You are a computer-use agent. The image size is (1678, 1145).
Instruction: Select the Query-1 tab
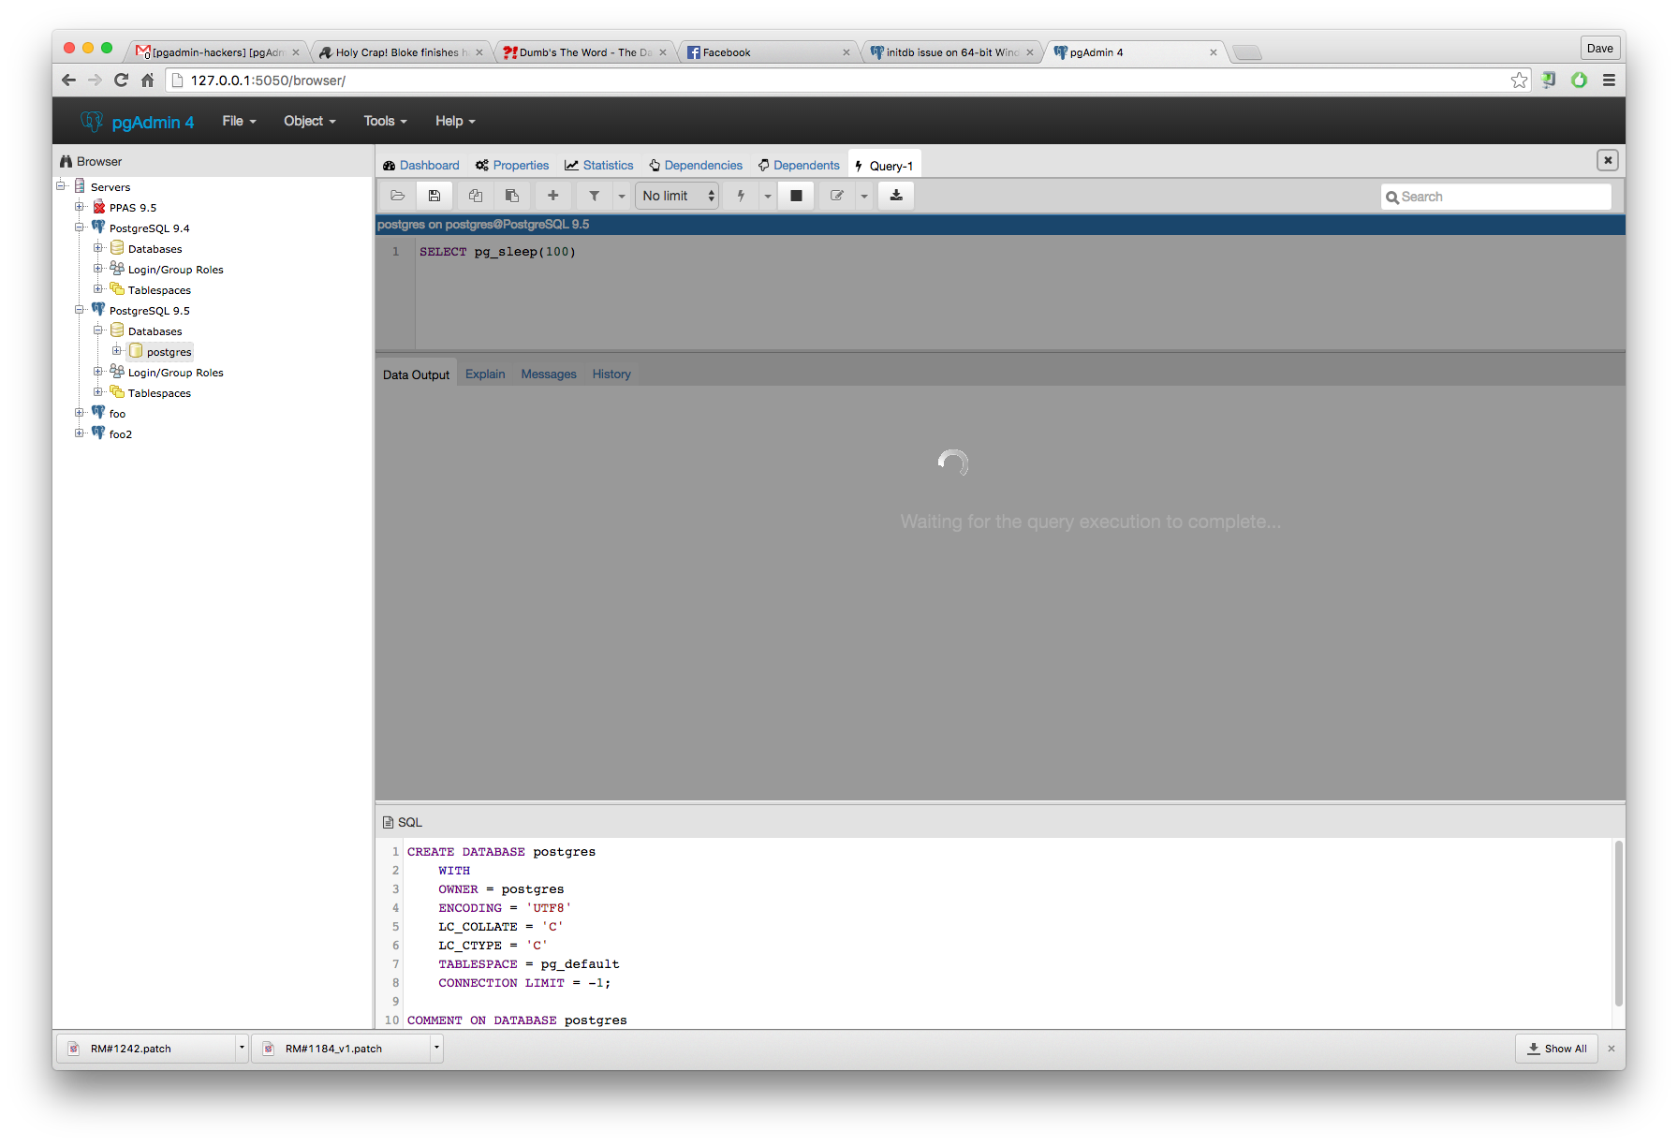click(885, 166)
